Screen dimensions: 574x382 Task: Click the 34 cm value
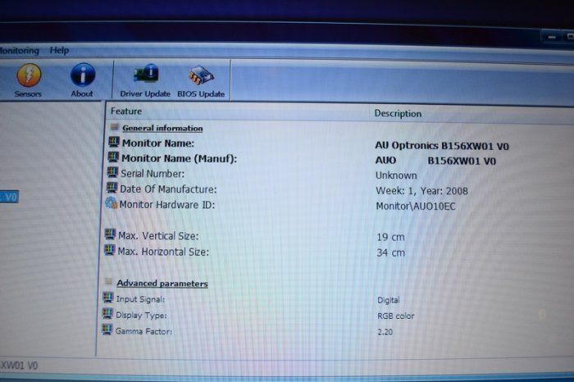[391, 252]
